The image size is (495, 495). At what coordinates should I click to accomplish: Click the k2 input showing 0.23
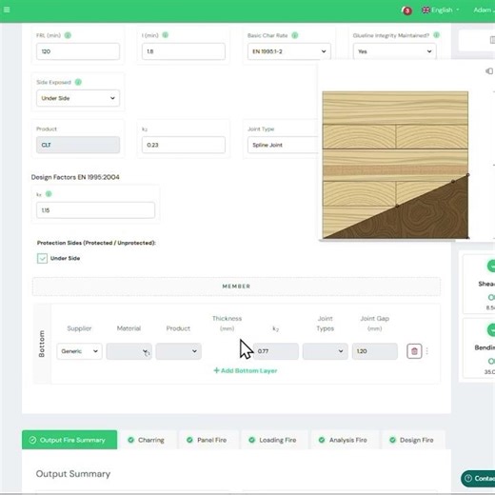[184, 145]
